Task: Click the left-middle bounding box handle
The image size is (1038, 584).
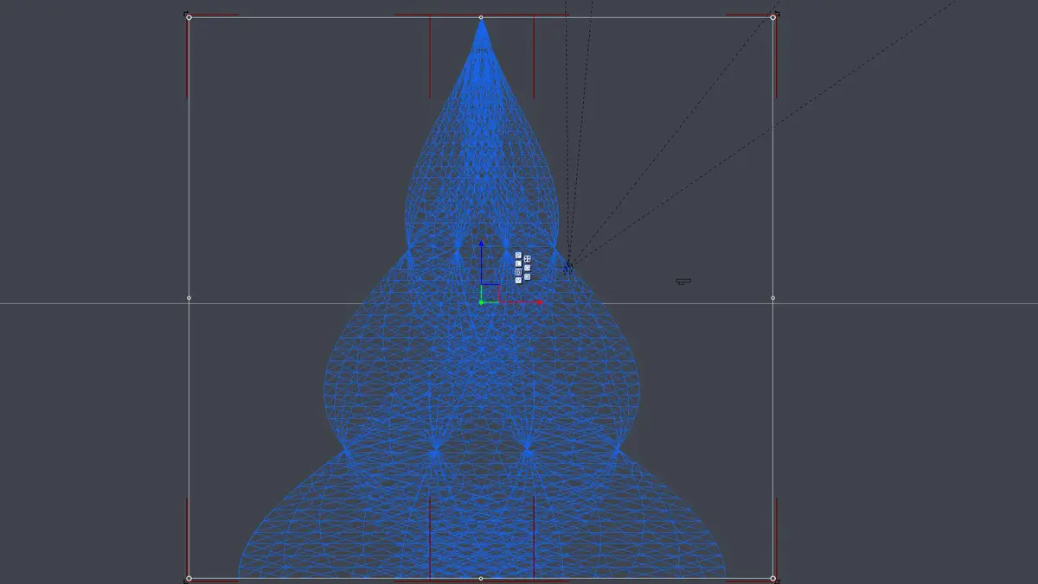Action: tap(189, 298)
